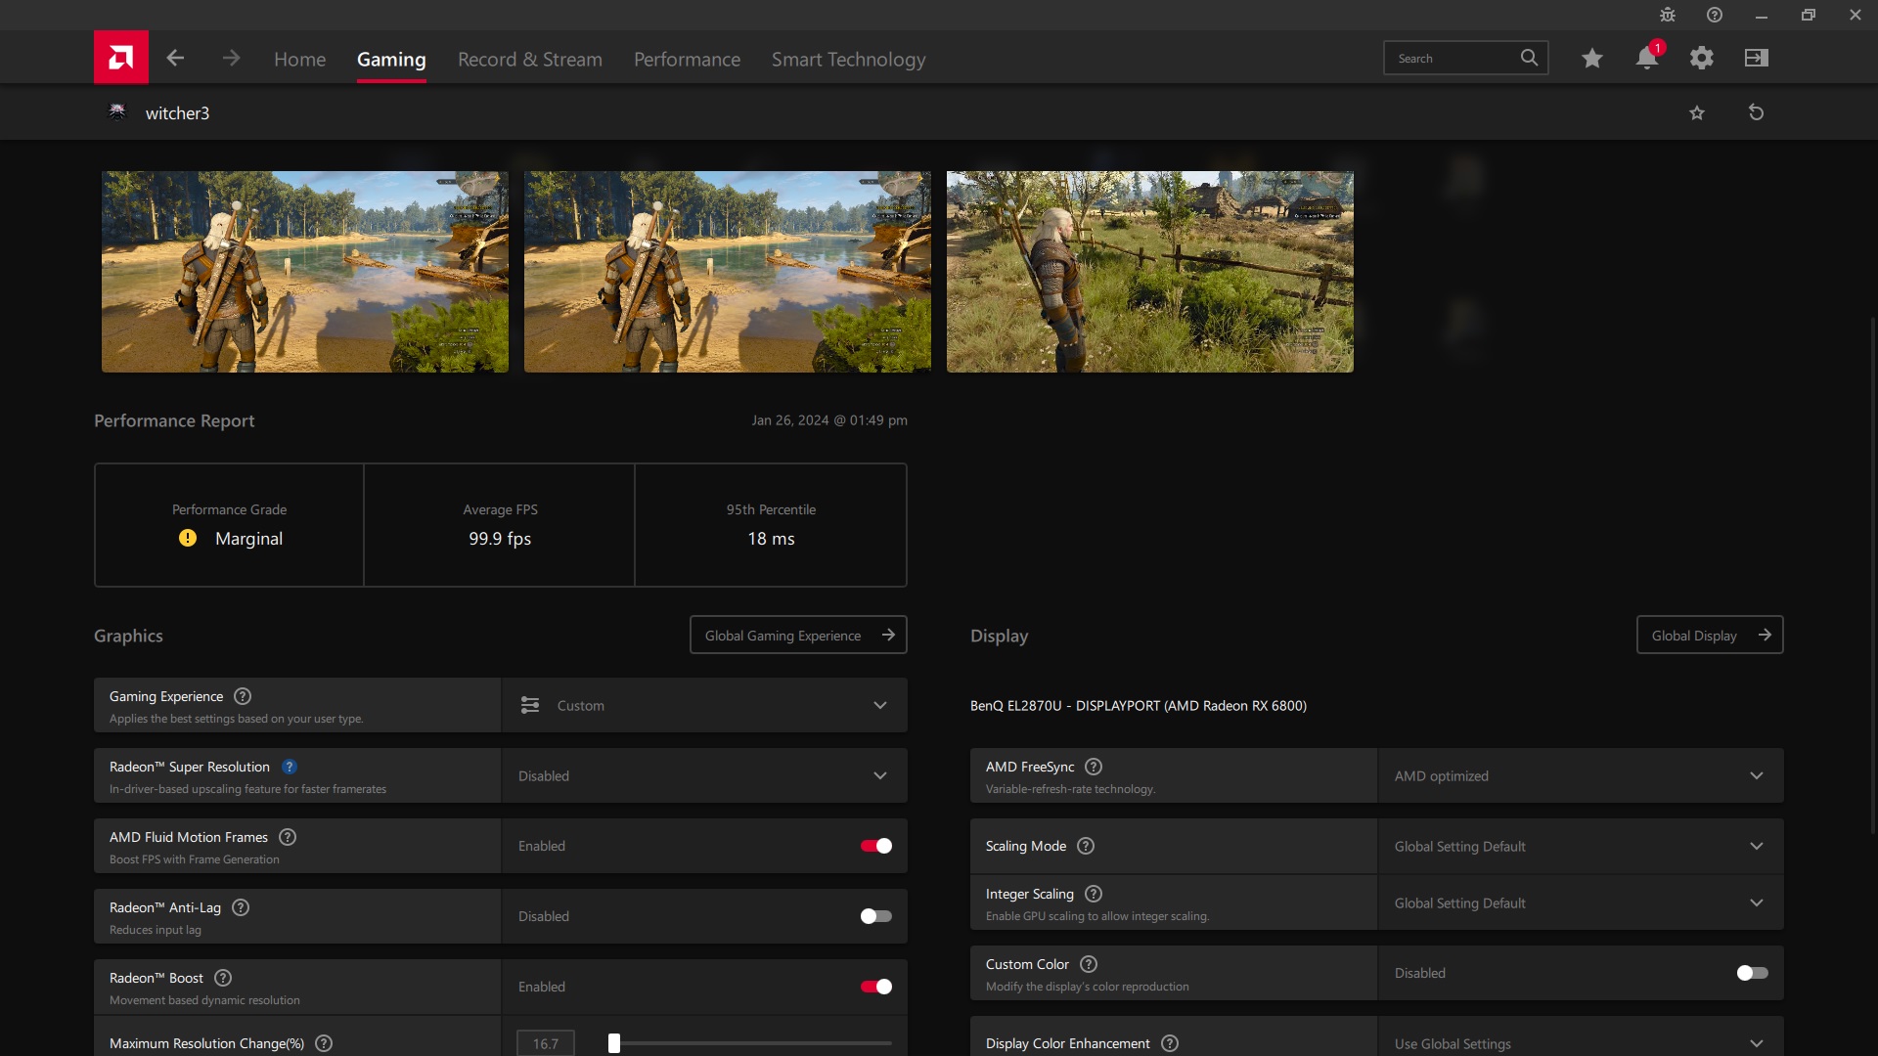The height and width of the screenshot is (1056, 1878).
Task: Open notifications bell icon
Action: [x=1646, y=58]
